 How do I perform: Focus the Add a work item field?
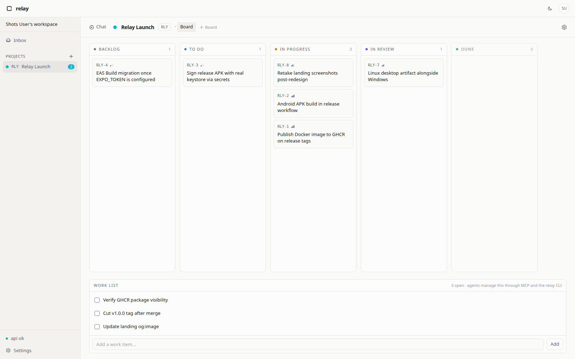pos(318,344)
